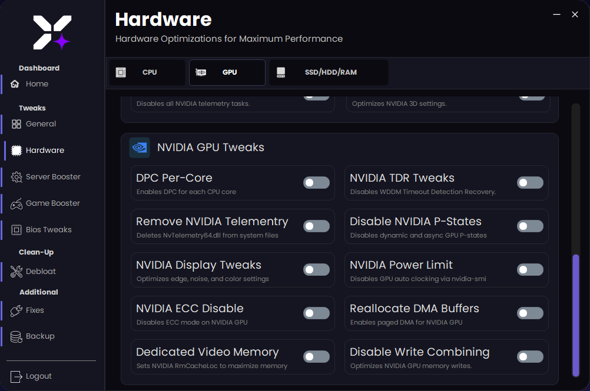Toggle Disable Write Combining switch
The image size is (590, 391).
click(530, 357)
